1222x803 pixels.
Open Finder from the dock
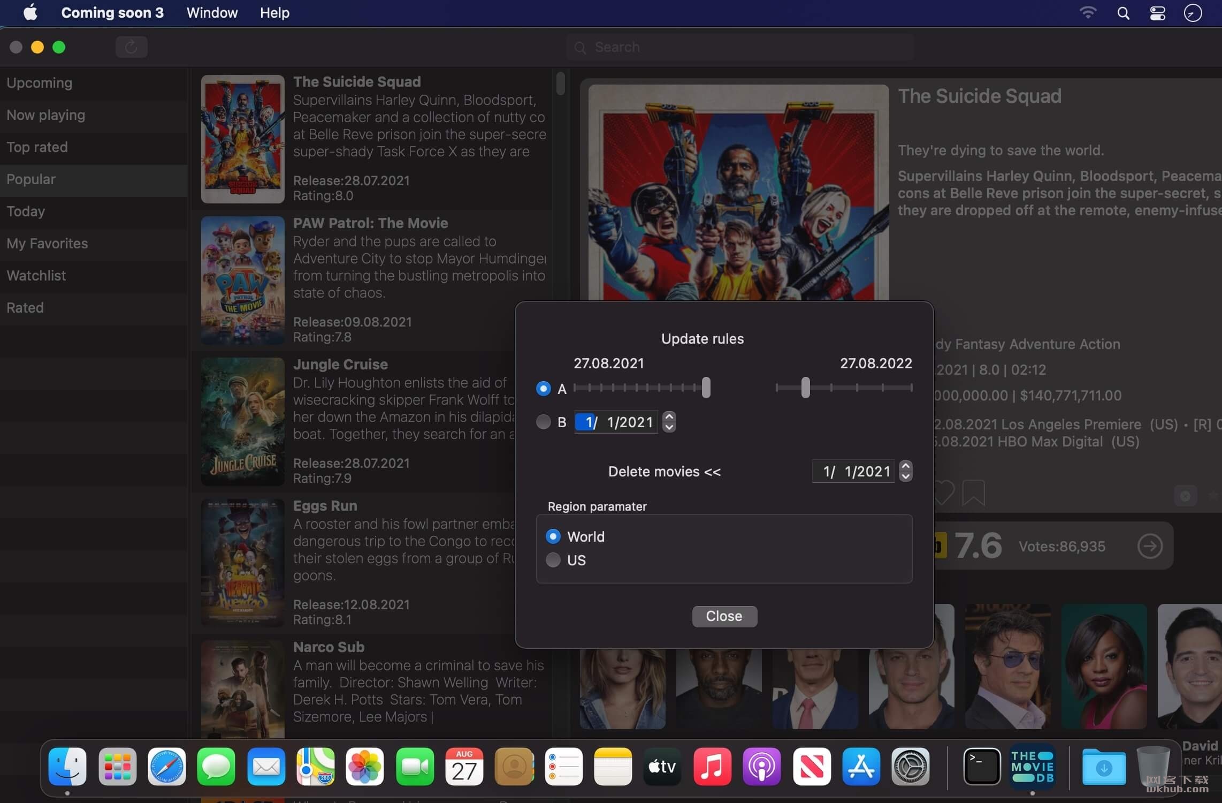[x=67, y=767]
